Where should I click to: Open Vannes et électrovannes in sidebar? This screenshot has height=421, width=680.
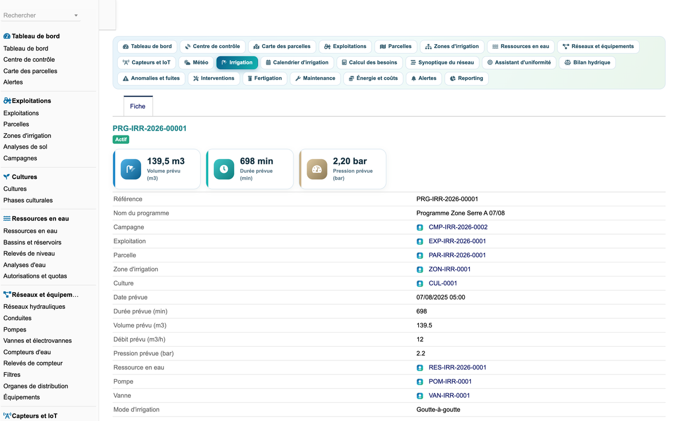point(37,341)
